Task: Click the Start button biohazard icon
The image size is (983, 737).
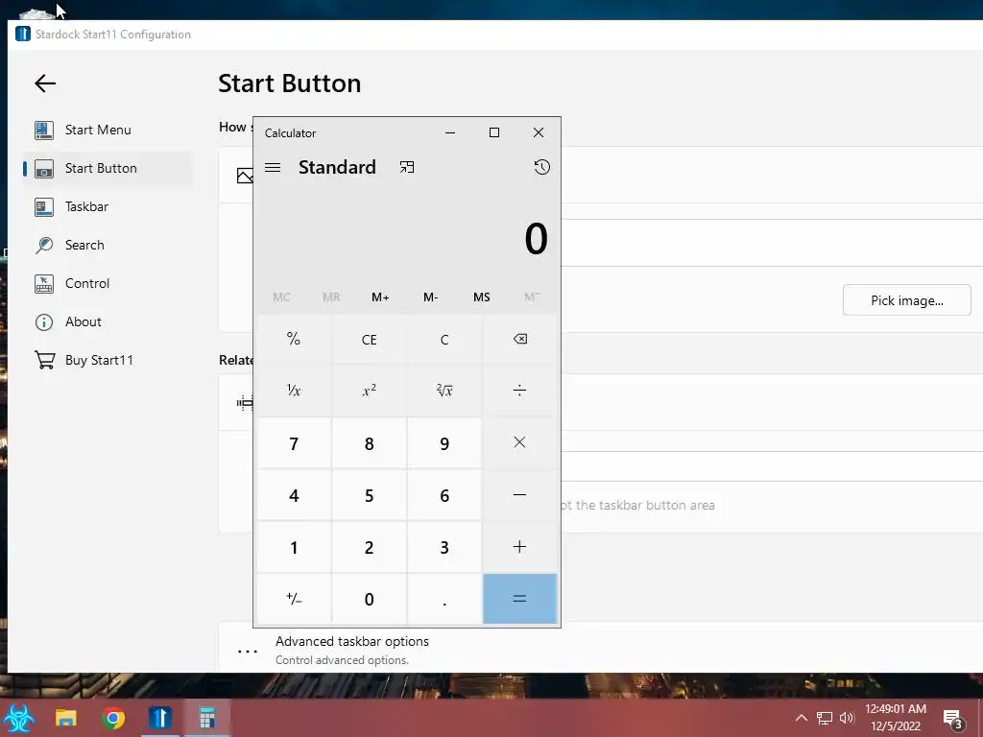Action: coord(19,718)
